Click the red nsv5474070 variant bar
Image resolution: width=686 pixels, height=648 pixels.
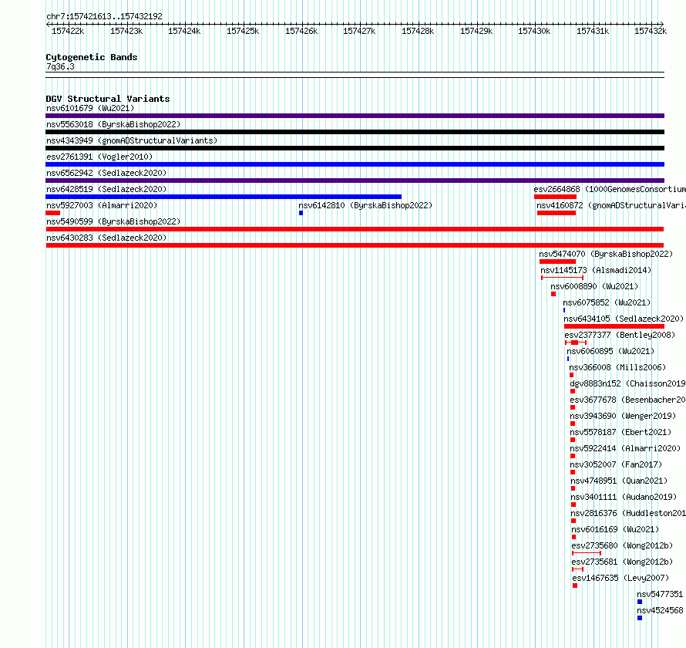557,262
